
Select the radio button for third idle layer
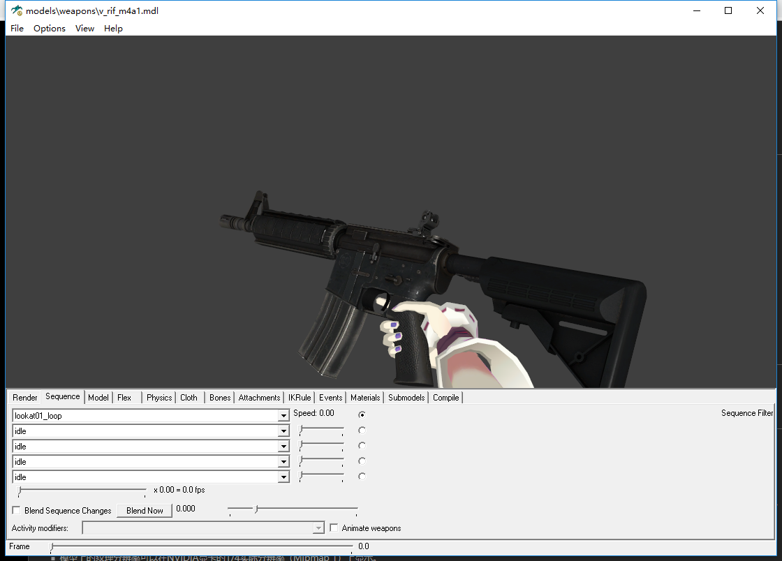pyautogui.click(x=362, y=461)
